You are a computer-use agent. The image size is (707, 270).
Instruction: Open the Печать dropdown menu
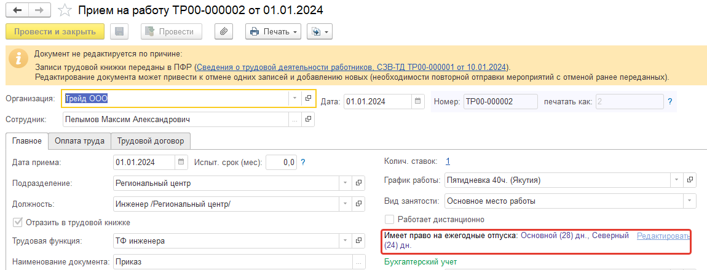(273, 31)
